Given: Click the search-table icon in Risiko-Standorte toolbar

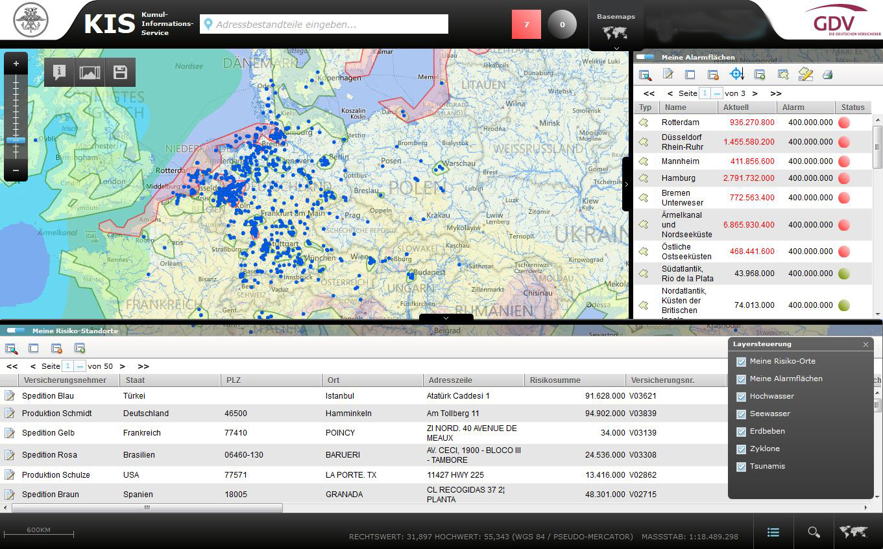Looking at the screenshot, I should [11, 349].
